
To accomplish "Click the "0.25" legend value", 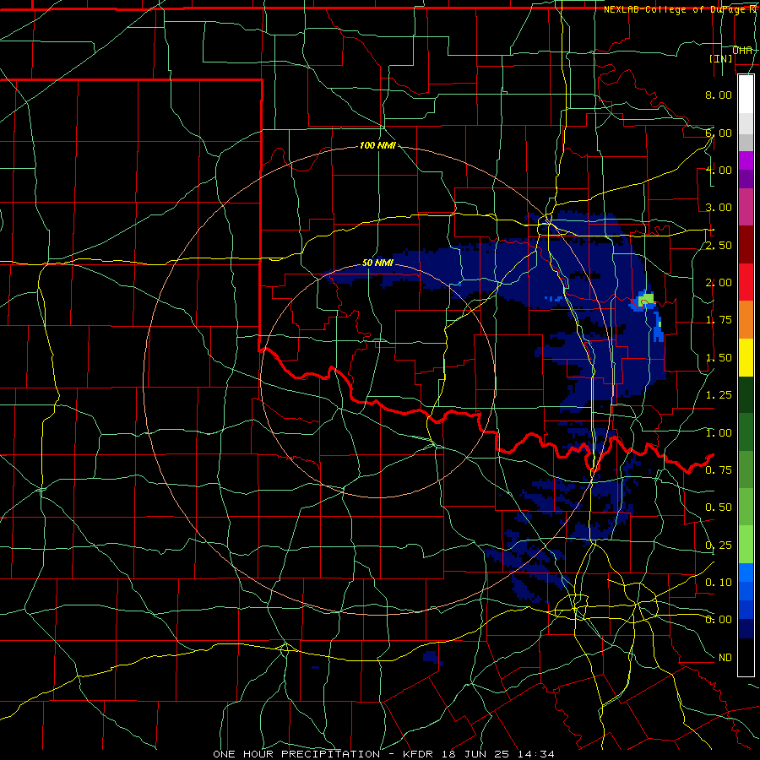I will click(719, 546).
